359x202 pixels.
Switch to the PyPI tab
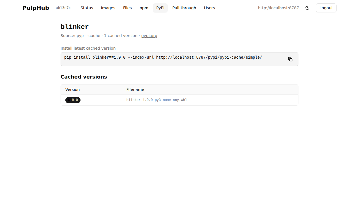click(x=160, y=8)
